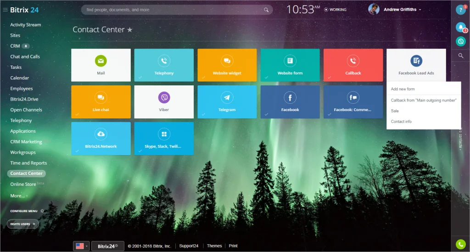470x252 pixels.
Task: Select the Telegram channel tile
Action: [x=227, y=98]
